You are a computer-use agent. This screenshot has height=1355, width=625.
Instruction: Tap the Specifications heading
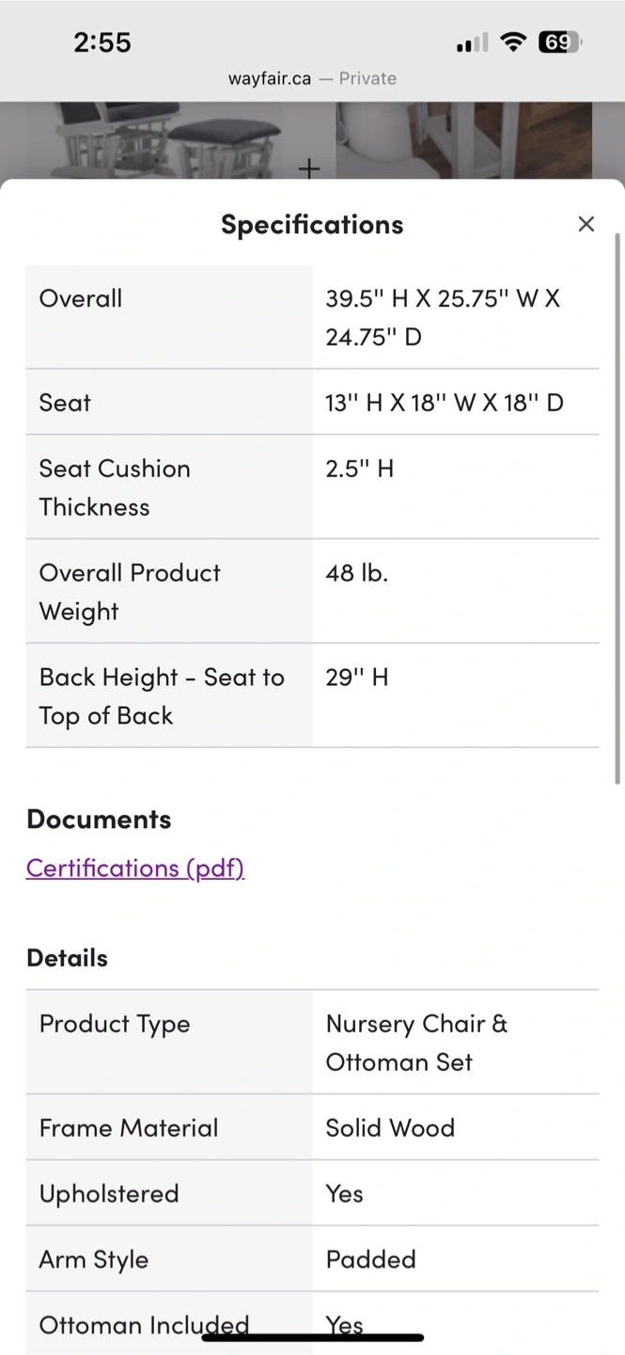tap(312, 224)
